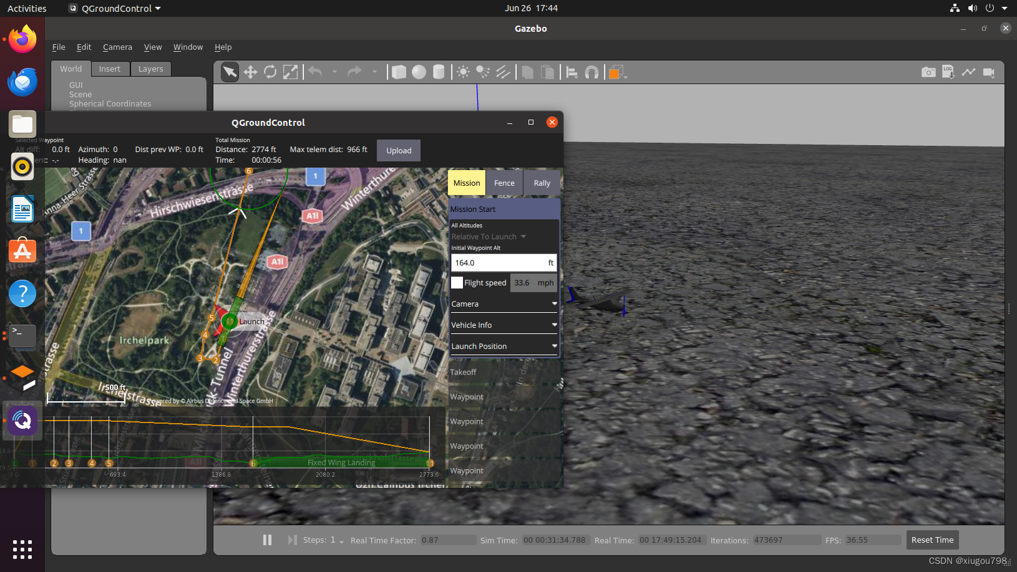
Task: Select Spherical Coordinates in World tree
Action: [x=110, y=104]
